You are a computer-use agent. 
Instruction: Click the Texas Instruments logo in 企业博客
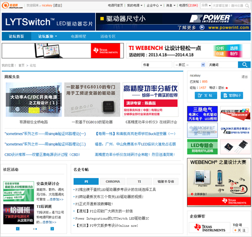tap(210, 228)
